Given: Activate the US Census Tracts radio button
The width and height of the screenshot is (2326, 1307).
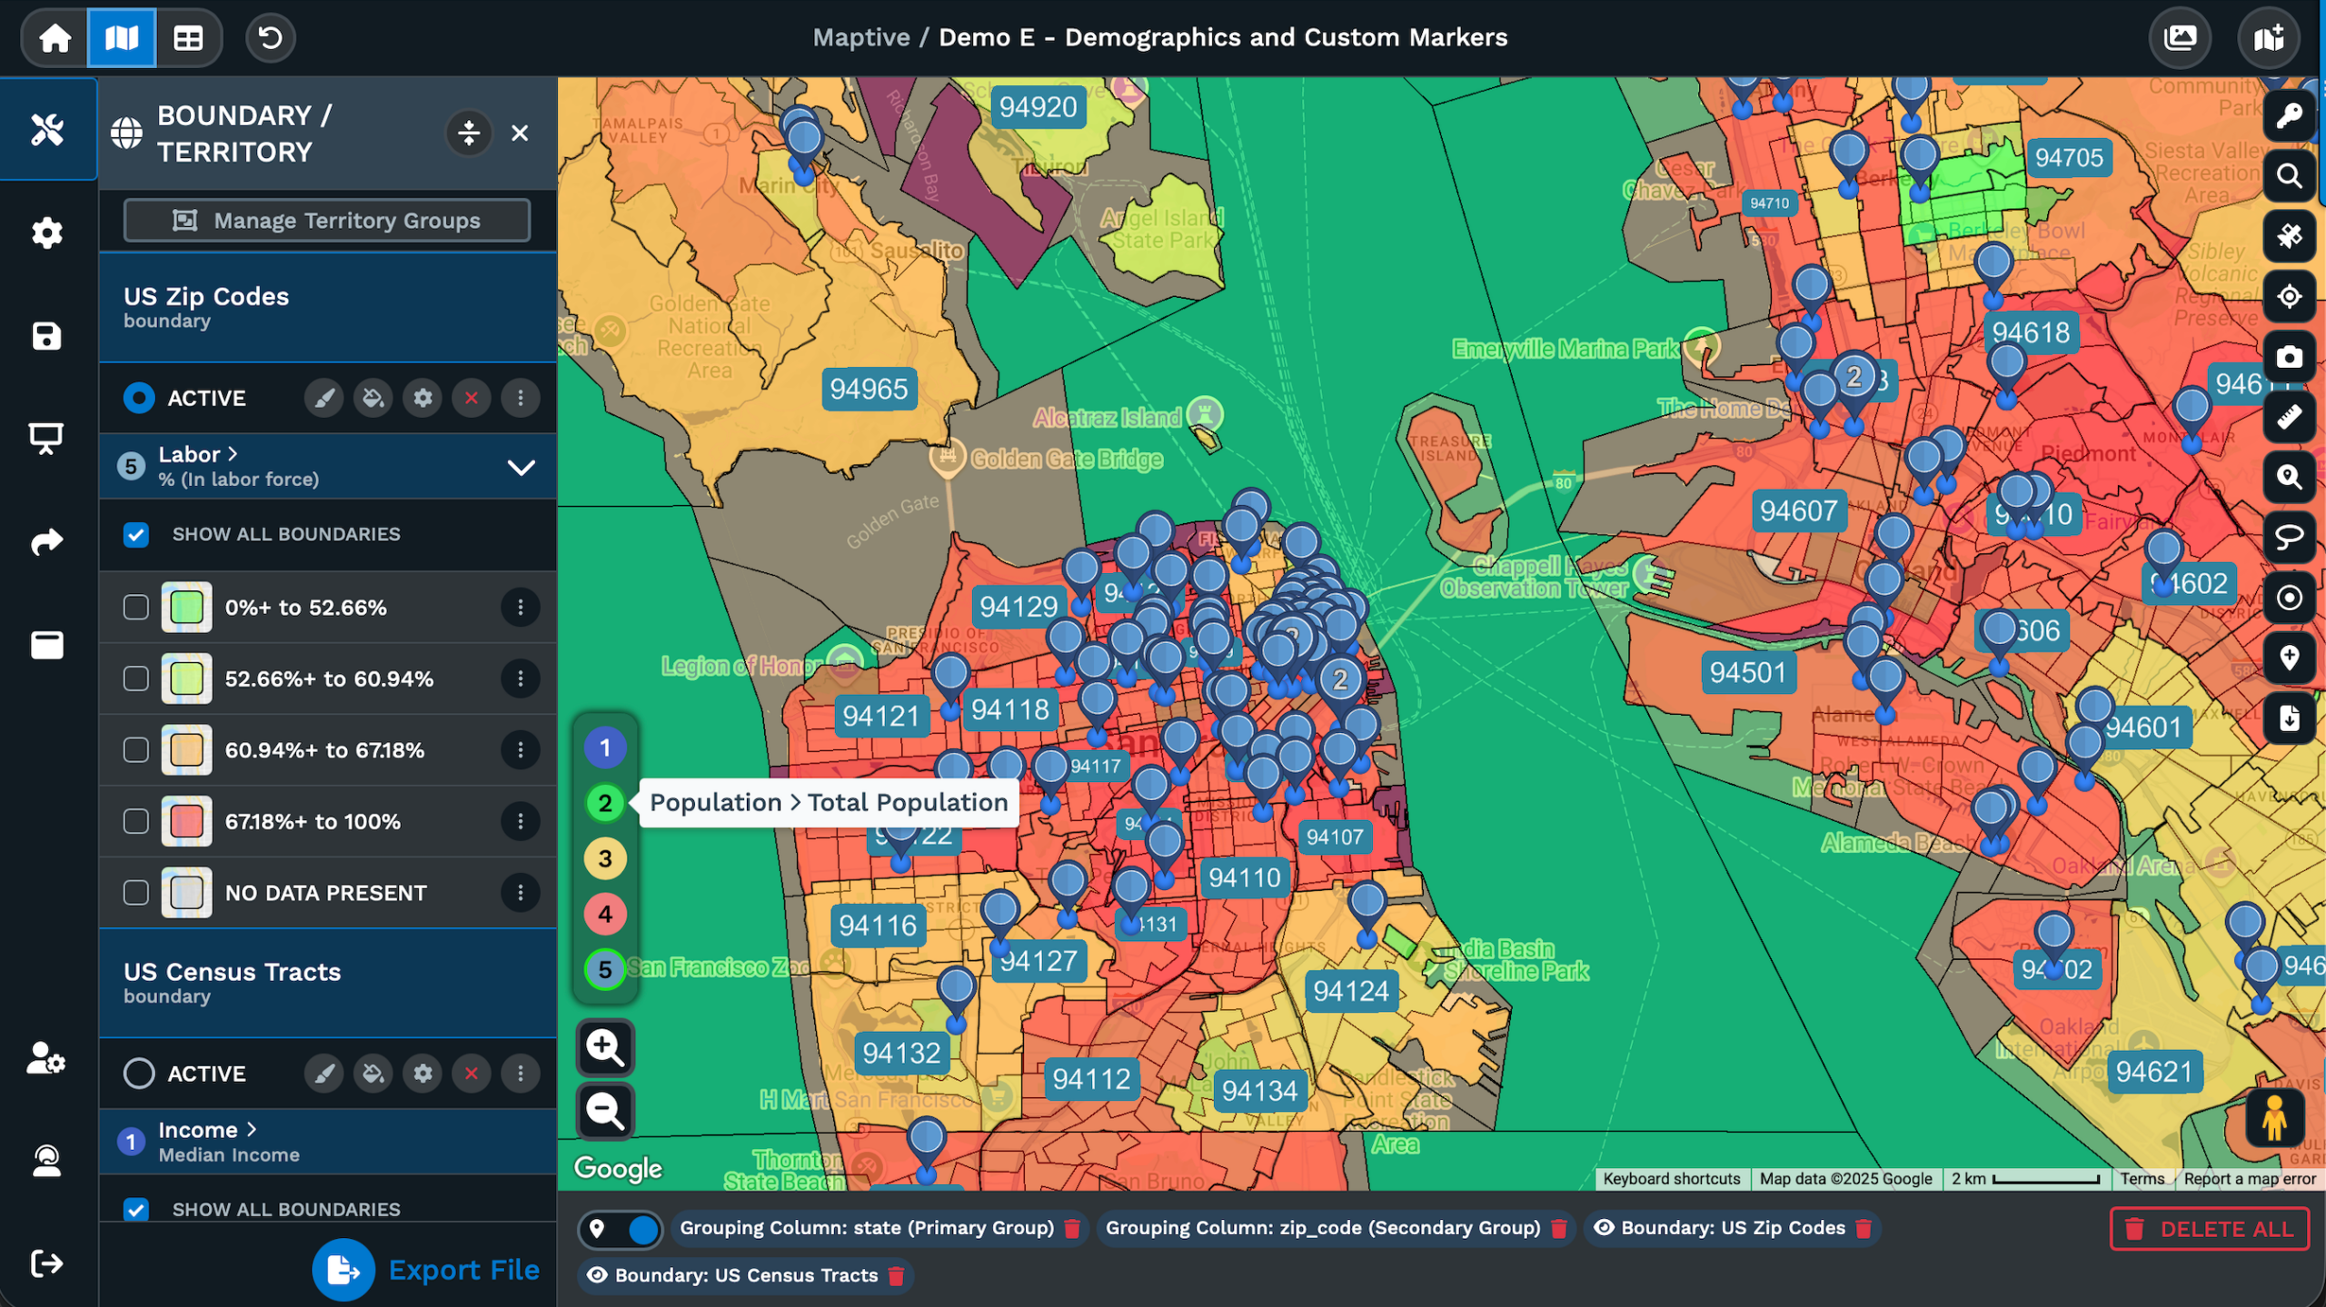Looking at the screenshot, I should [139, 1073].
